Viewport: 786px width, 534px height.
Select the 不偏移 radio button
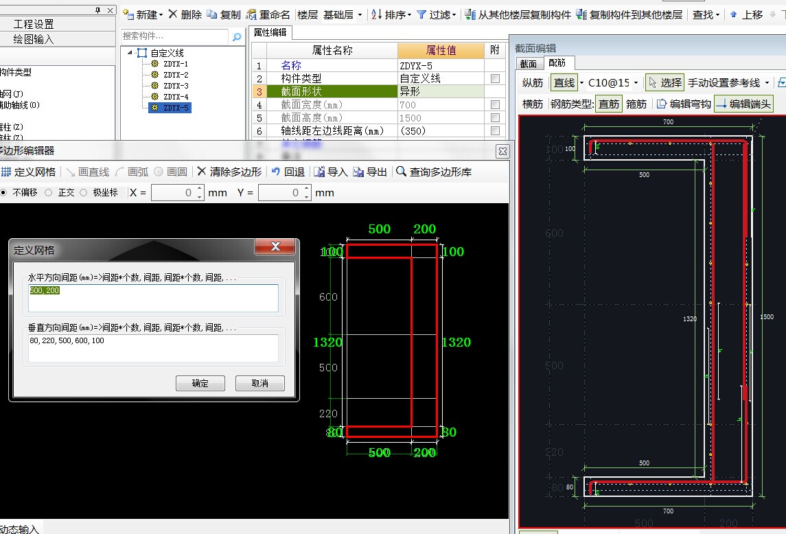coord(4,193)
